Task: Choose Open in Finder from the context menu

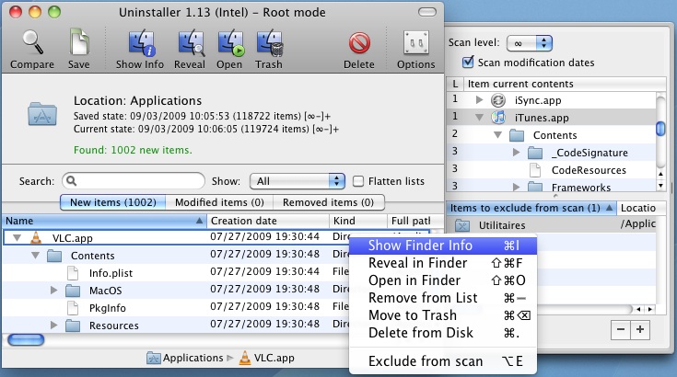Action: (443, 280)
